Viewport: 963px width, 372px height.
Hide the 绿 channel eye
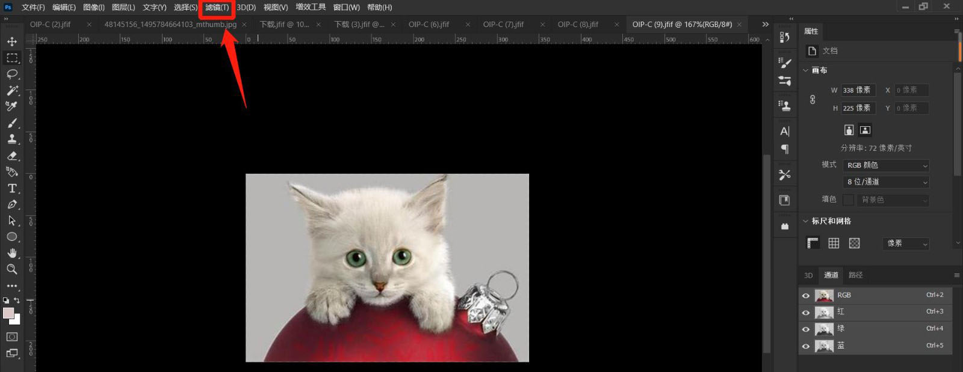pos(806,329)
